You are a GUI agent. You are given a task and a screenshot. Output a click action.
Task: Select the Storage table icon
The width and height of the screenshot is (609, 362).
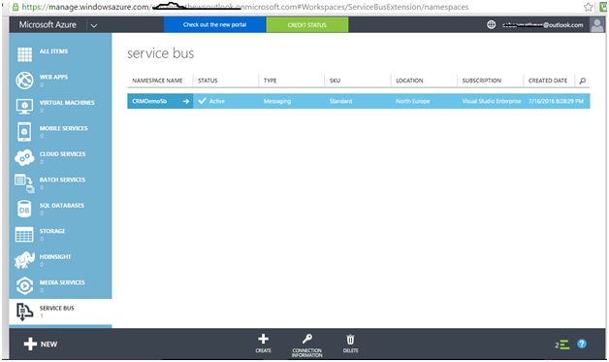(24, 235)
